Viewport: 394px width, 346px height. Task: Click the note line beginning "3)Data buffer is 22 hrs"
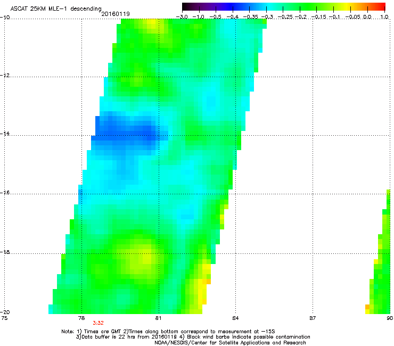(x=193, y=337)
